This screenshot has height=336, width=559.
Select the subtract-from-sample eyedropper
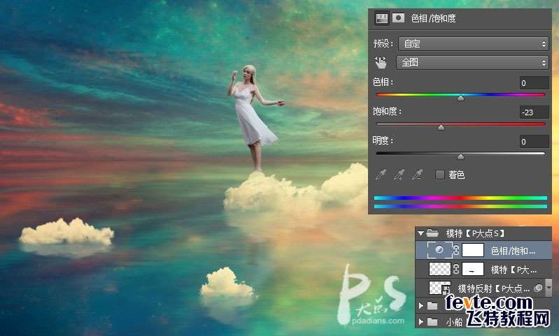[x=417, y=175]
